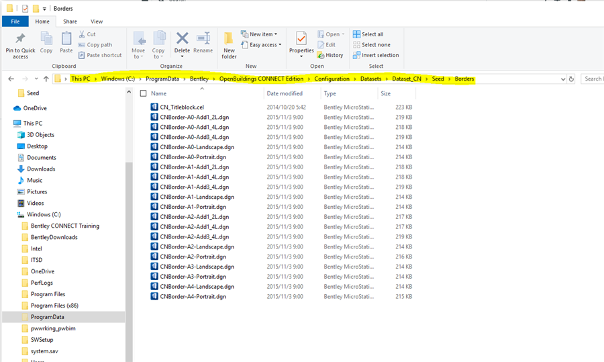Image resolution: width=604 pixels, height=362 pixels.
Task: Open the Move to menu
Action: pyautogui.click(x=138, y=46)
